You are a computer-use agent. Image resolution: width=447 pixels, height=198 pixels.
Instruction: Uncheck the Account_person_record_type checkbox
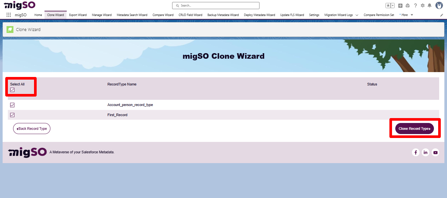click(12, 105)
